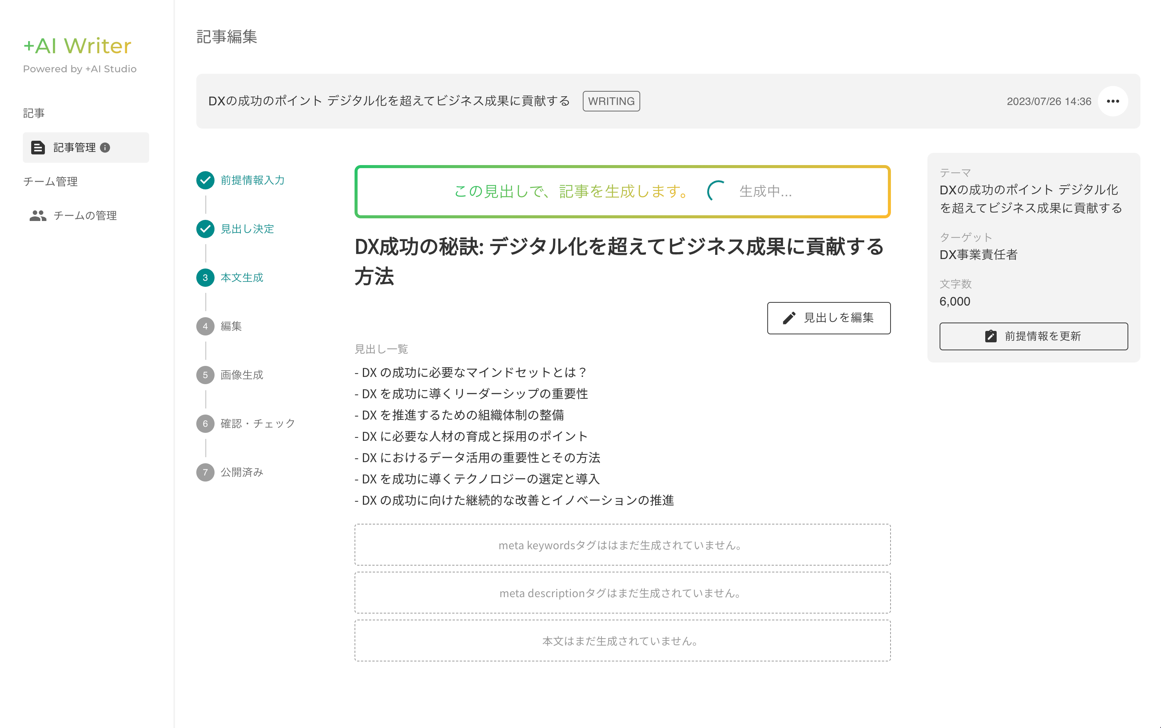
Task: Click the info icon beside 記事管理
Action: point(105,148)
